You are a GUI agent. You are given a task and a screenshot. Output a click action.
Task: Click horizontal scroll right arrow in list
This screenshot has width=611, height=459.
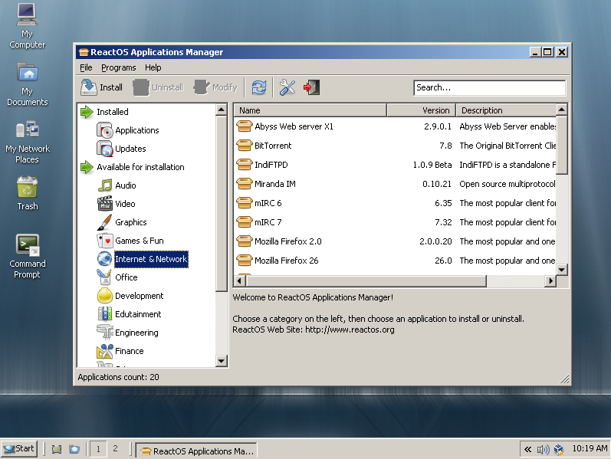(x=550, y=281)
